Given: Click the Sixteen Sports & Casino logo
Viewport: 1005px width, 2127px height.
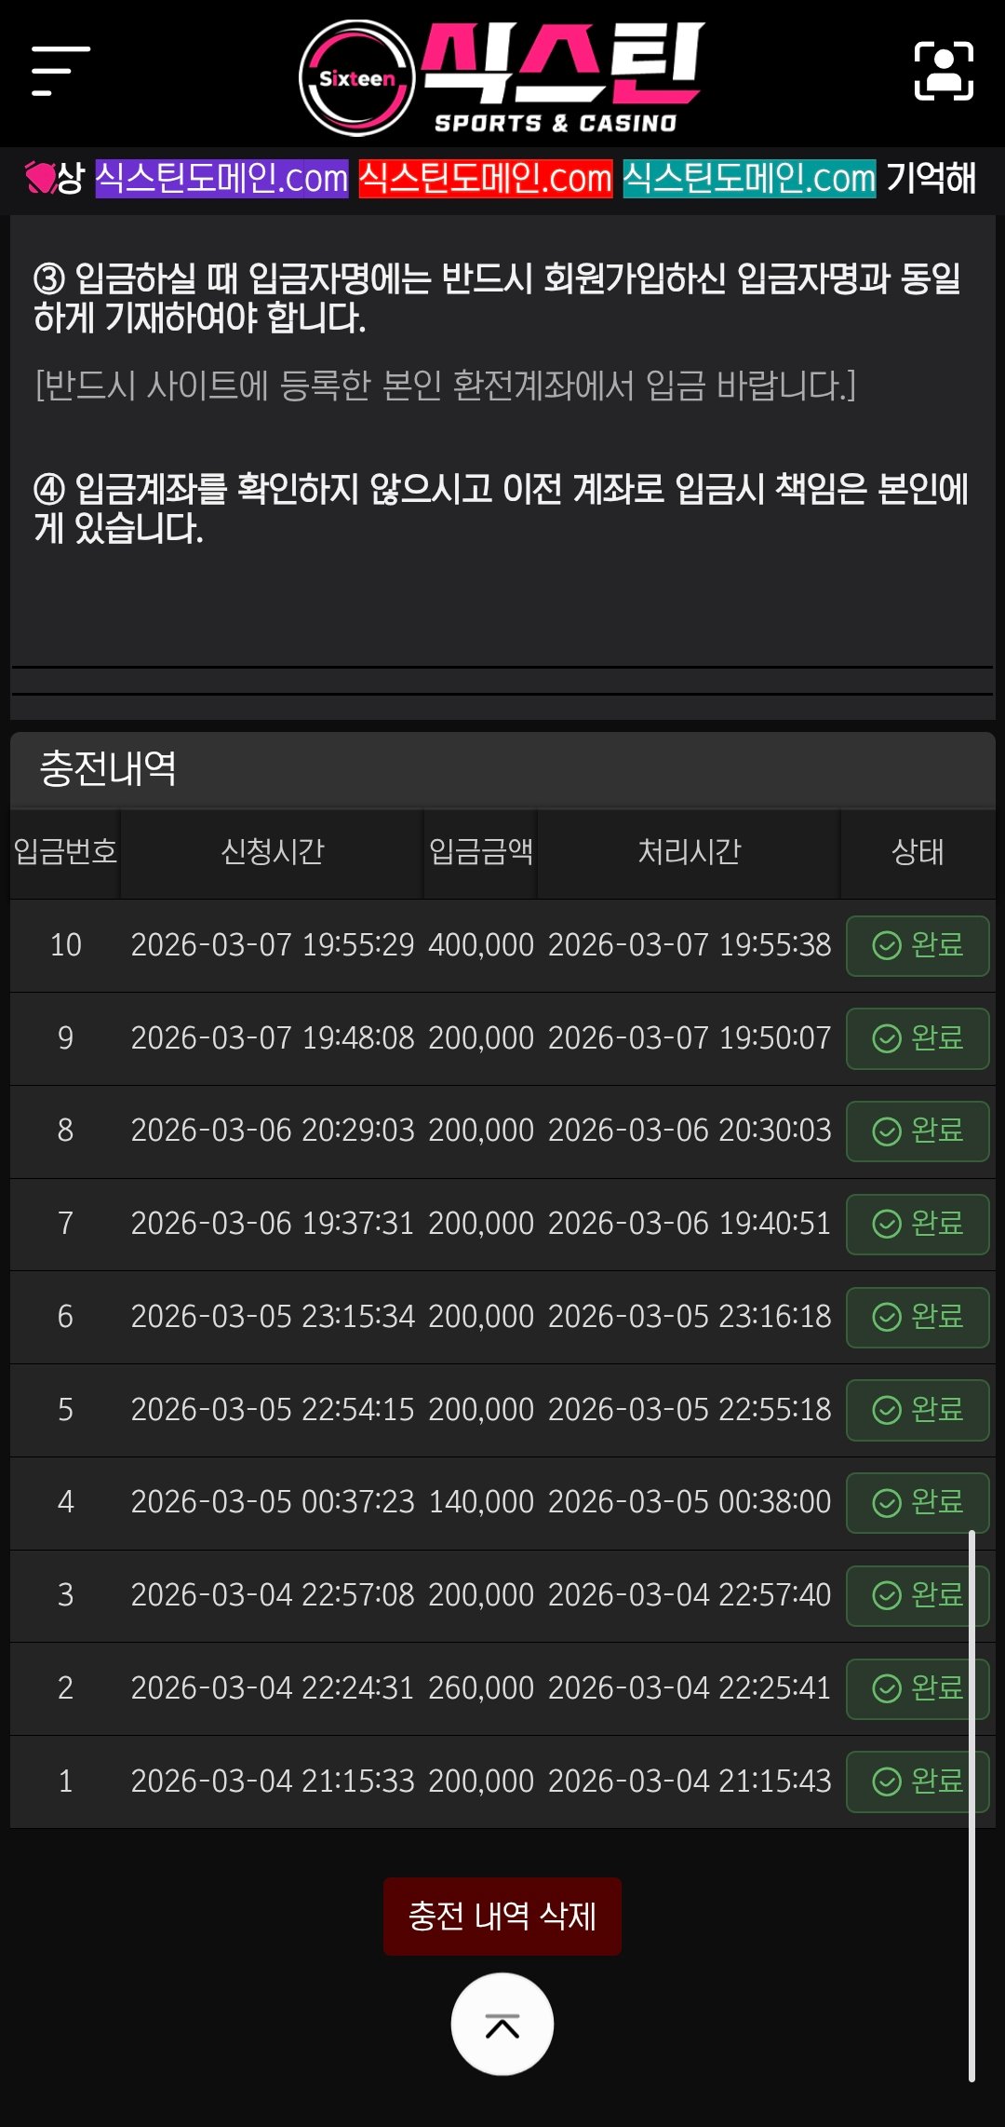Looking at the screenshot, I should pos(502,78).
